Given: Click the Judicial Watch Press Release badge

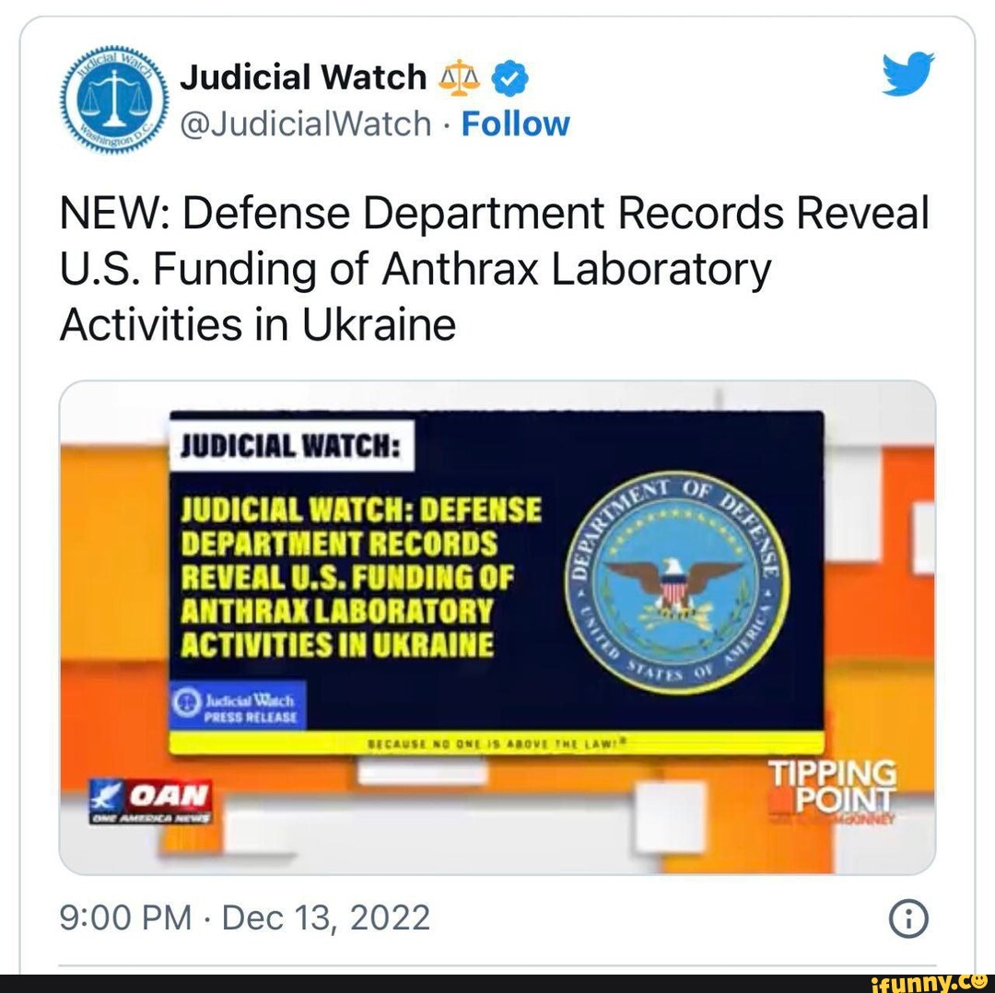Looking at the screenshot, I should pos(238,706).
